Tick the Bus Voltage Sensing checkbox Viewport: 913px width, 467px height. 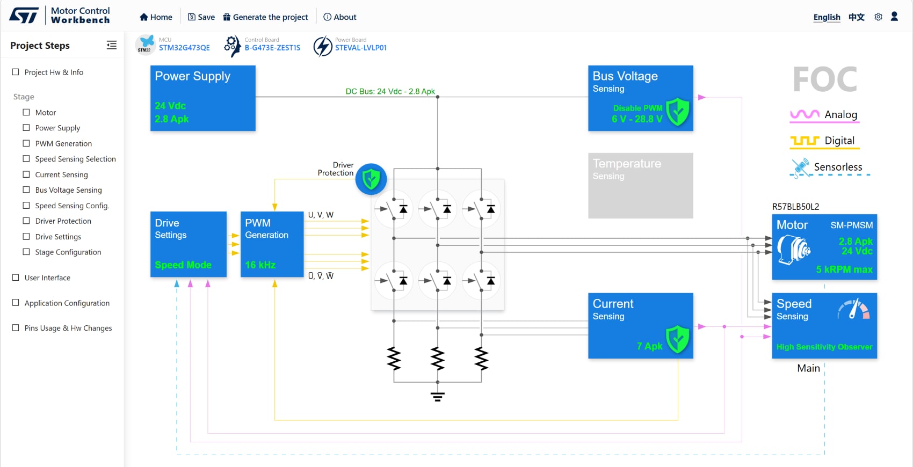tap(26, 189)
